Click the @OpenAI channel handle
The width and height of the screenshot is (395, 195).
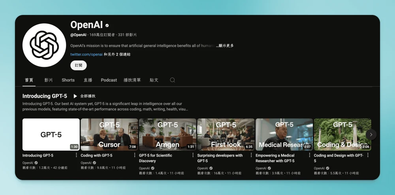coord(78,35)
